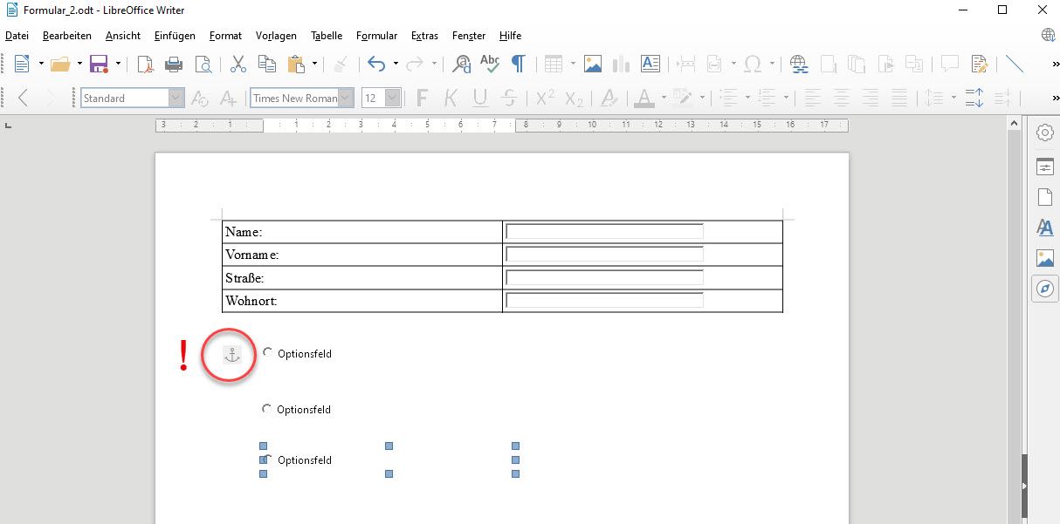Image resolution: width=1060 pixels, height=524 pixels.
Task: Click the Vorname text input field
Action: [604, 254]
